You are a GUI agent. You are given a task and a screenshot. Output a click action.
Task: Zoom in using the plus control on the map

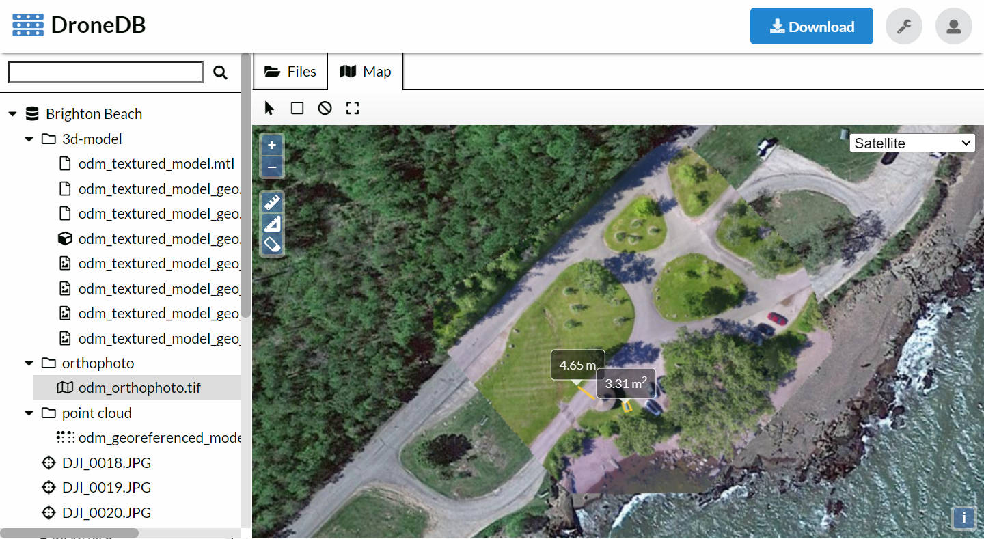[271, 144]
